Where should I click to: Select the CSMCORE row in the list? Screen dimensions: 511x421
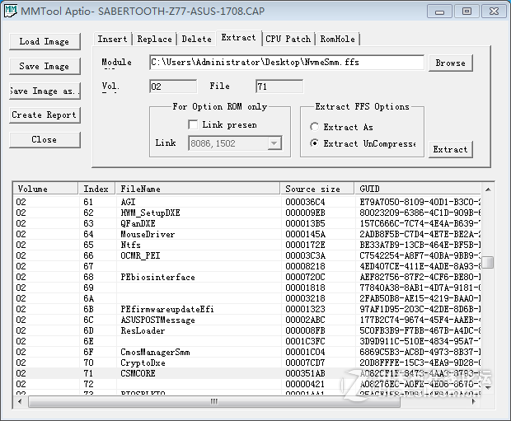pyautogui.click(x=138, y=373)
